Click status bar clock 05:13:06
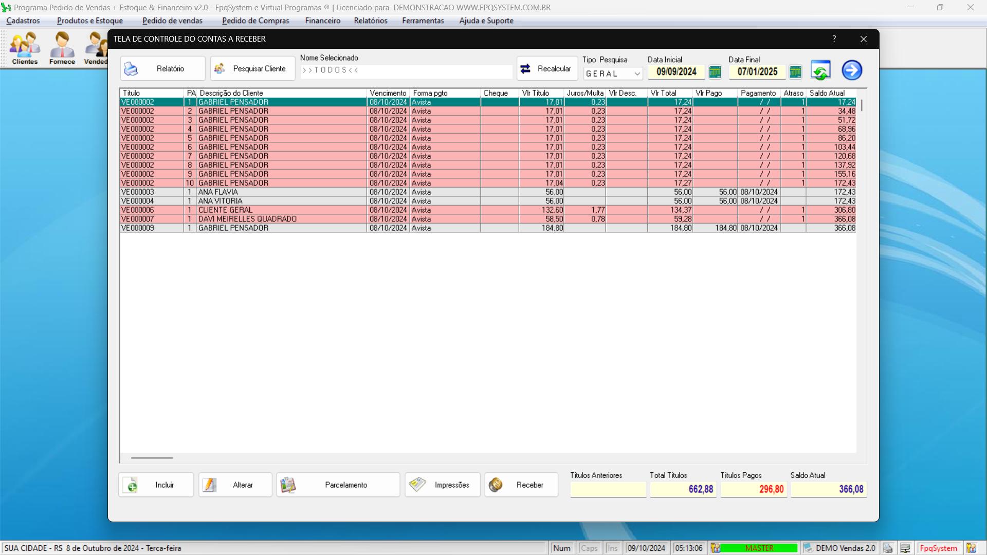This screenshot has height=555, width=987. click(688, 548)
